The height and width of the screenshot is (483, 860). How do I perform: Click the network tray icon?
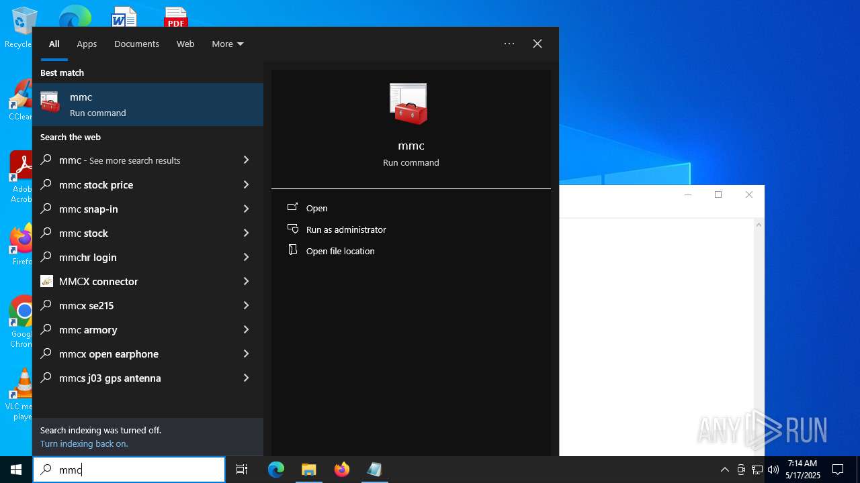pos(757,470)
